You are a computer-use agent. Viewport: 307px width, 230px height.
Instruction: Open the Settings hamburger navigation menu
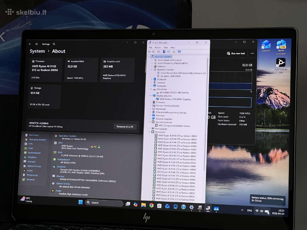pos(37,44)
